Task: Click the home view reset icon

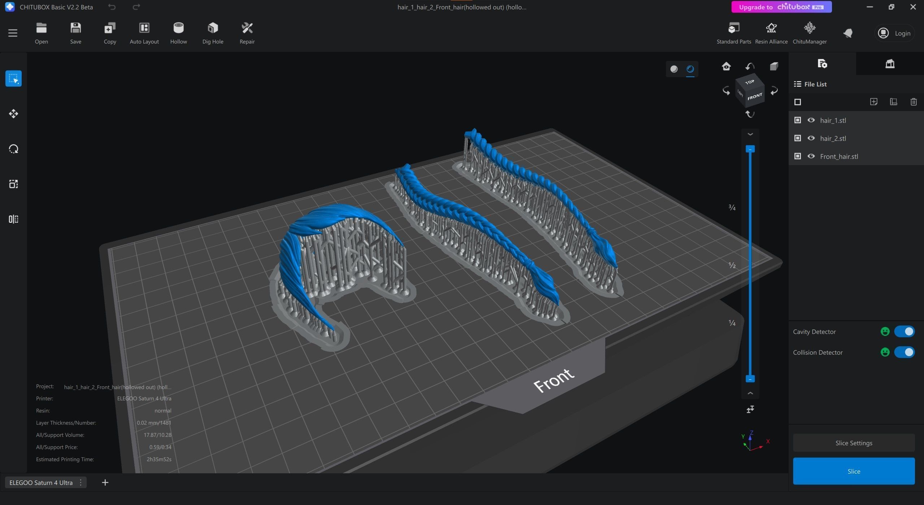Action: coord(726,66)
